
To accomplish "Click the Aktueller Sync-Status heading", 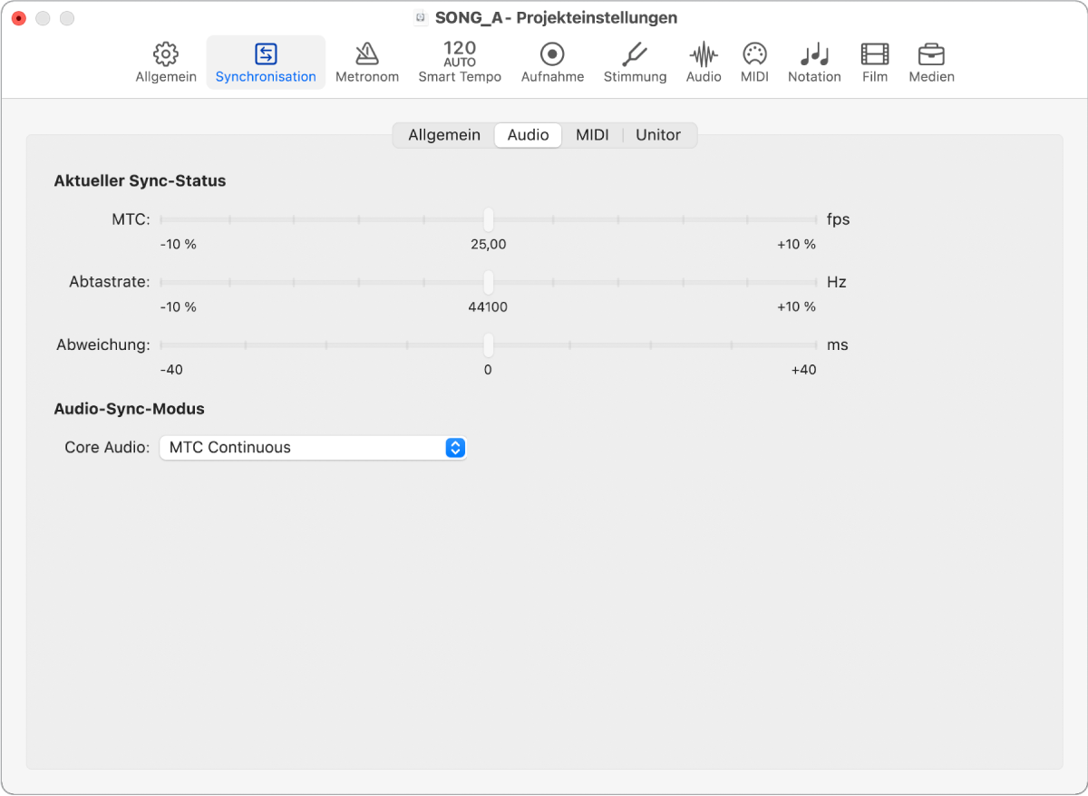I will [140, 181].
